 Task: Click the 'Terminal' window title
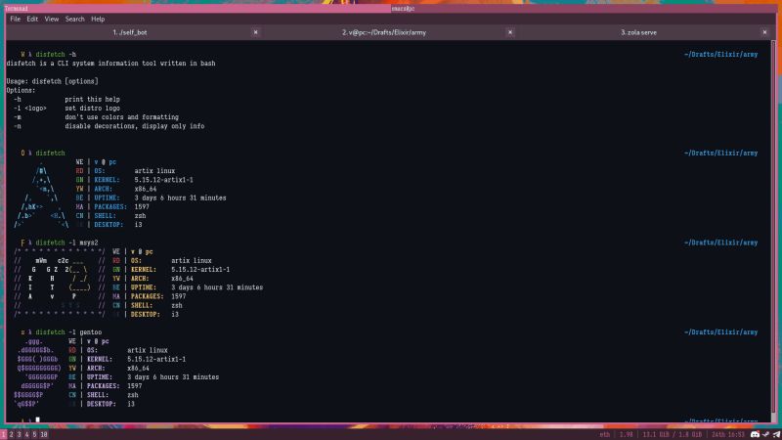click(16, 9)
